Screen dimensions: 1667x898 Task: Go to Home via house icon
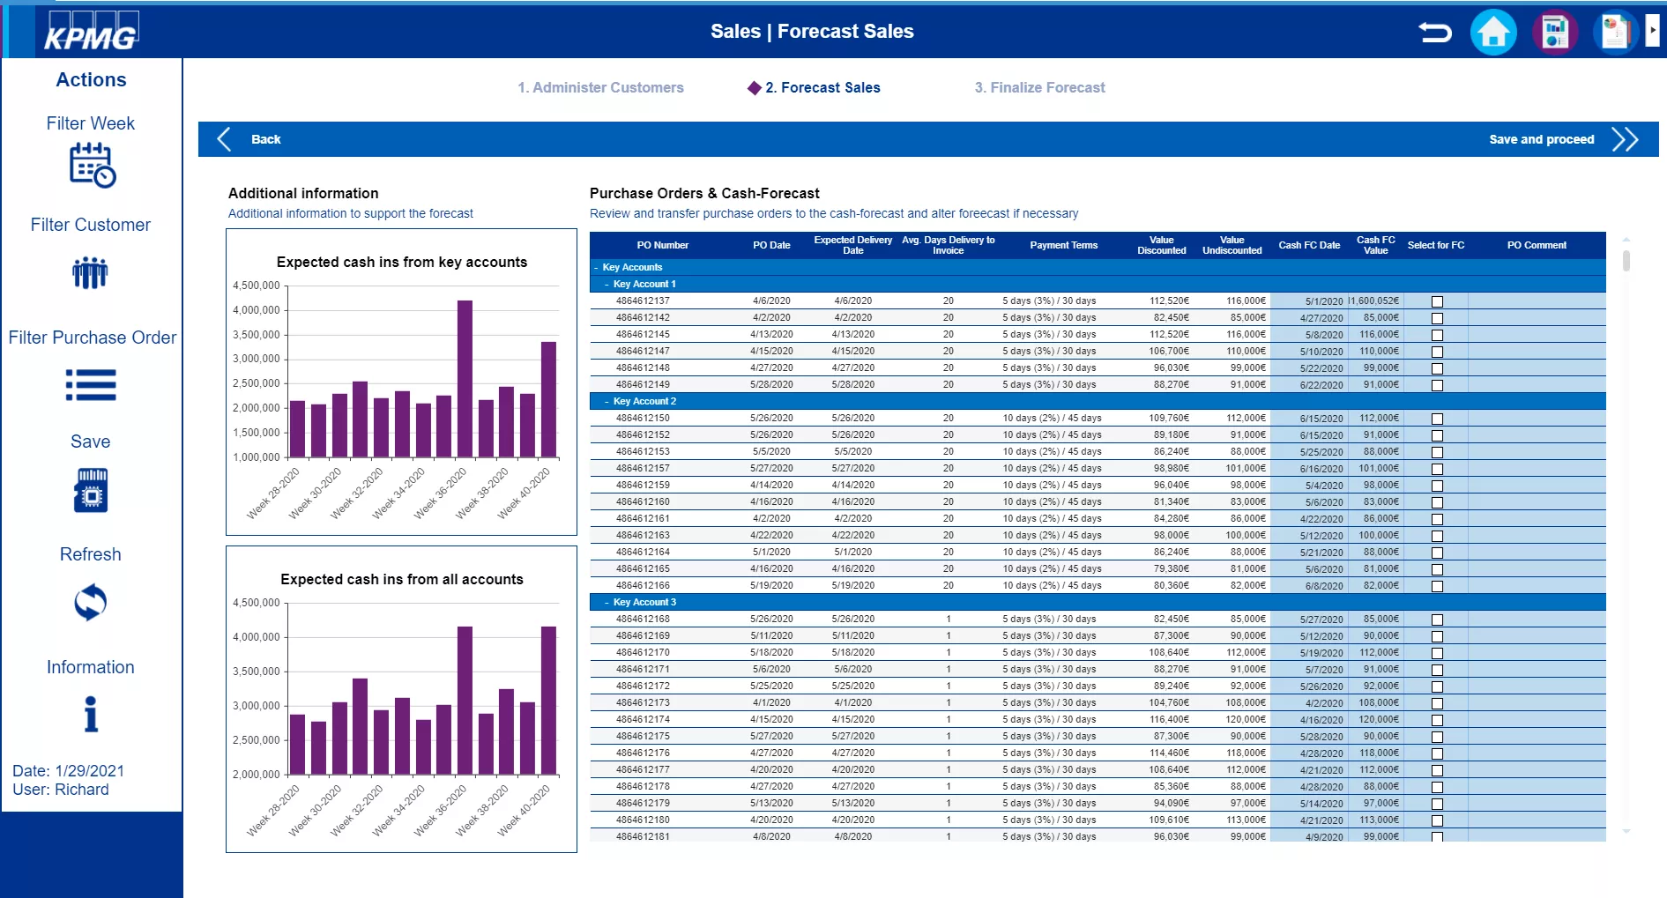click(x=1492, y=33)
